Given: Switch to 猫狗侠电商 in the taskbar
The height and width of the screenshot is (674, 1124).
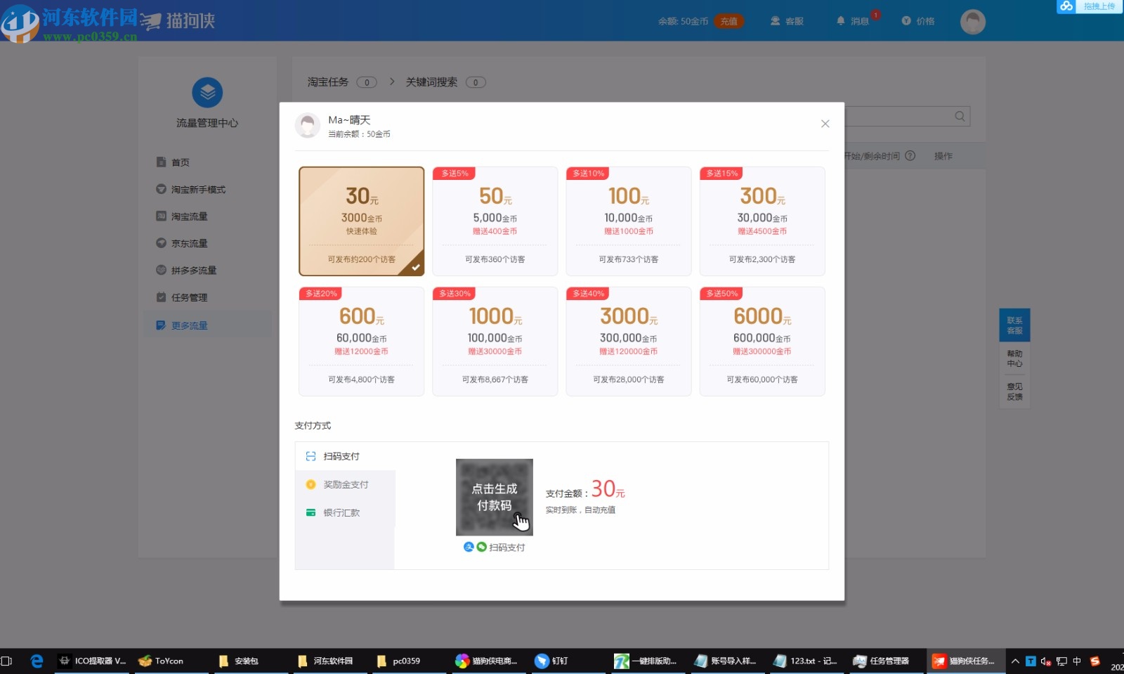Looking at the screenshot, I should tap(490, 661).
